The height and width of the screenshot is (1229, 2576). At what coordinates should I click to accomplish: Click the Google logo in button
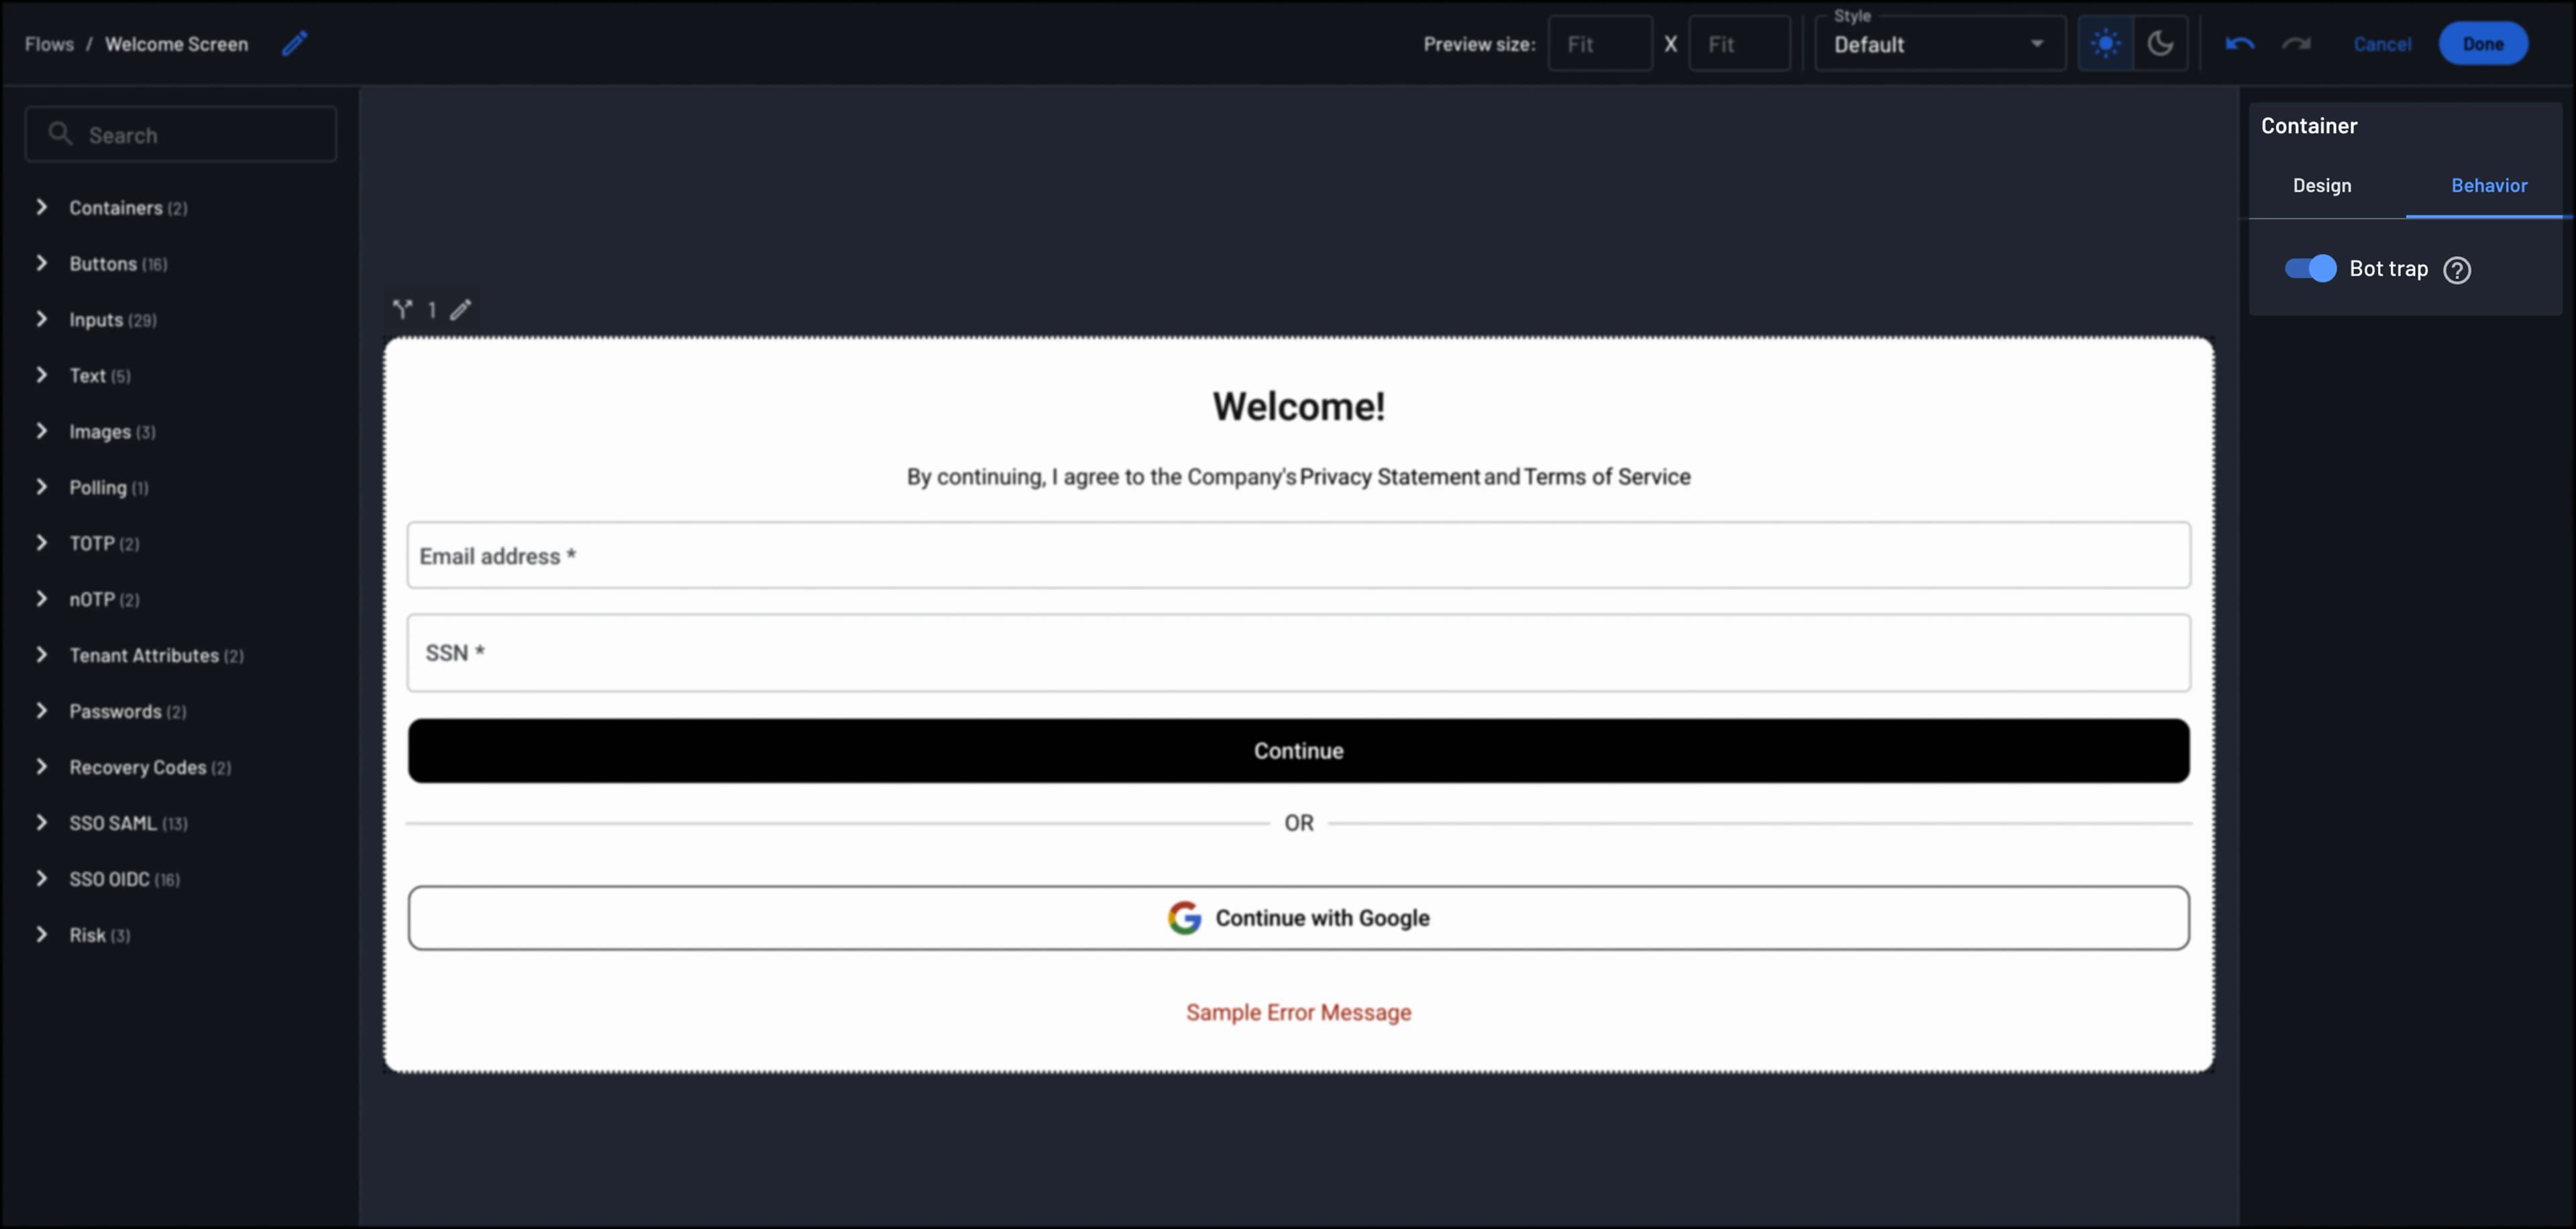click(1184, 917)
